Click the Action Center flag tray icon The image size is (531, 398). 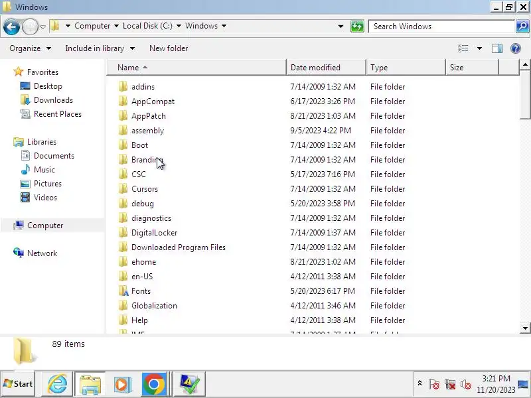pos(433,384)
